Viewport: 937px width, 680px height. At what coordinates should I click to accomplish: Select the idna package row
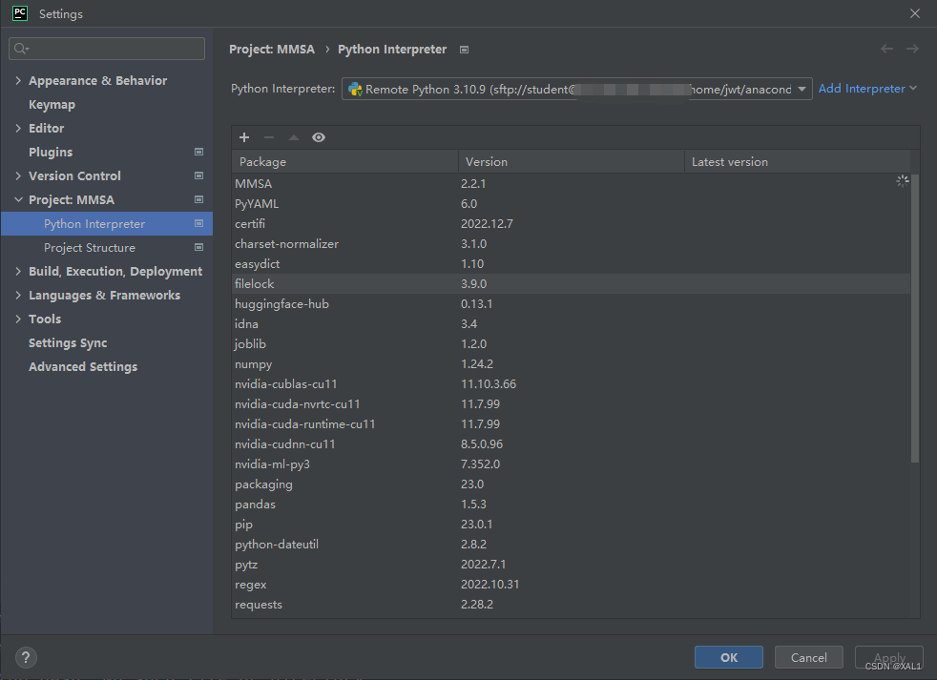pos(571,324)
